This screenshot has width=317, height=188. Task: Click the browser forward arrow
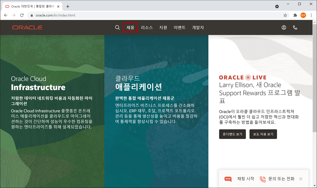[x=14, y=15]
